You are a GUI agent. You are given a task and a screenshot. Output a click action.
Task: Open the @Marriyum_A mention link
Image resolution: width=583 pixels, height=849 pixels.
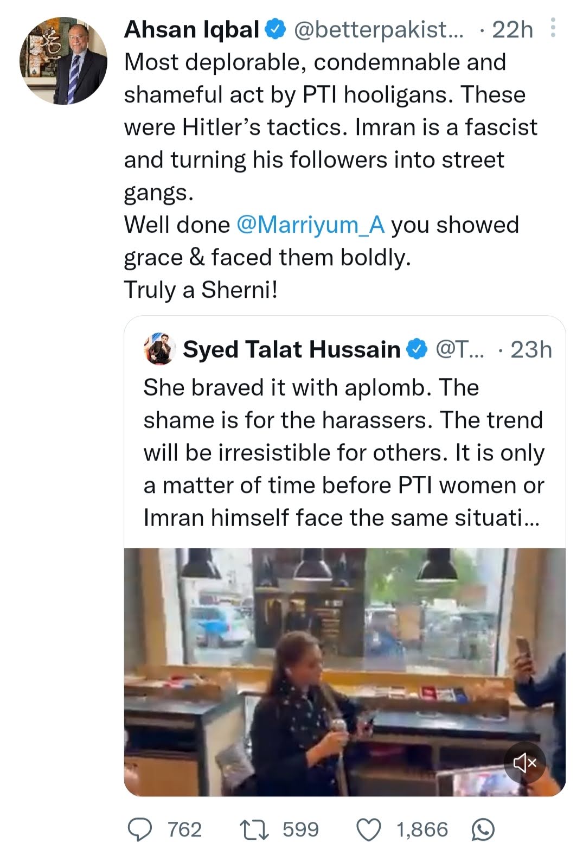pos(311,225)
